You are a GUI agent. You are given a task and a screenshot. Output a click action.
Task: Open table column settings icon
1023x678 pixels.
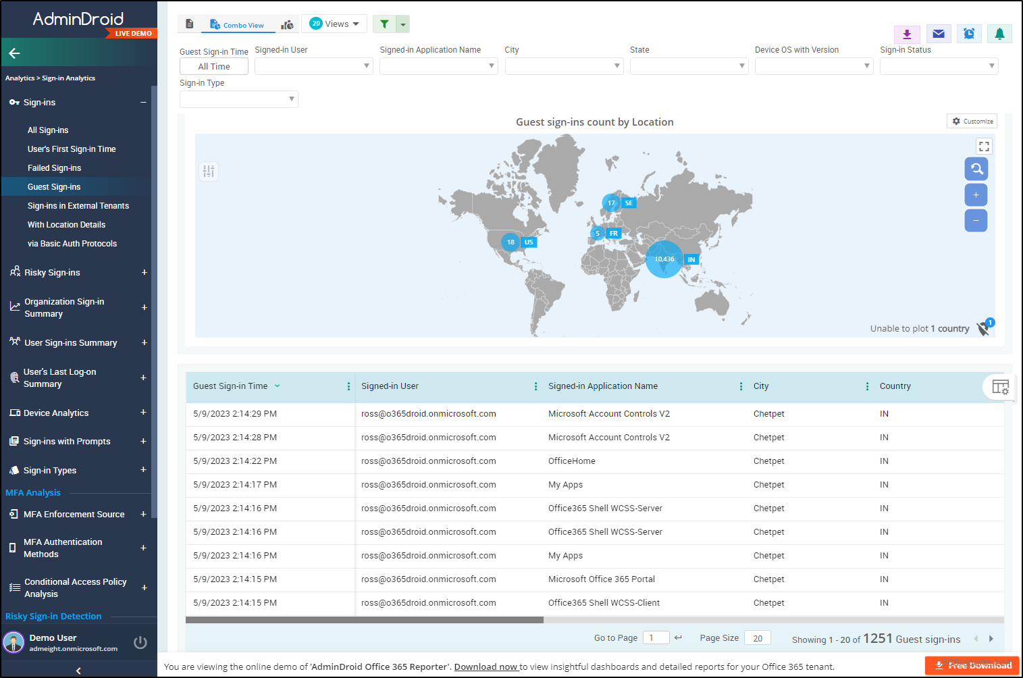click(x=1000, y=387)
